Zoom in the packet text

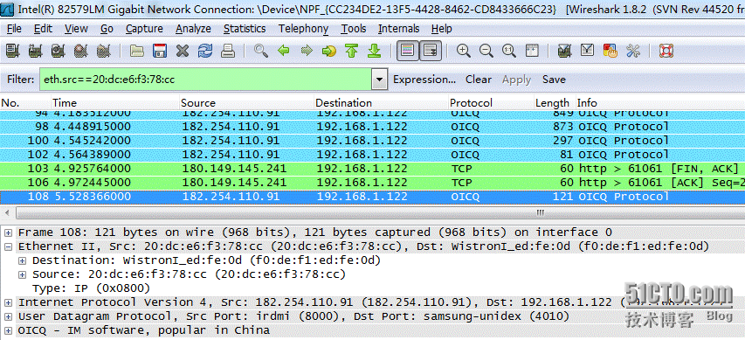(x=463, y=51)
